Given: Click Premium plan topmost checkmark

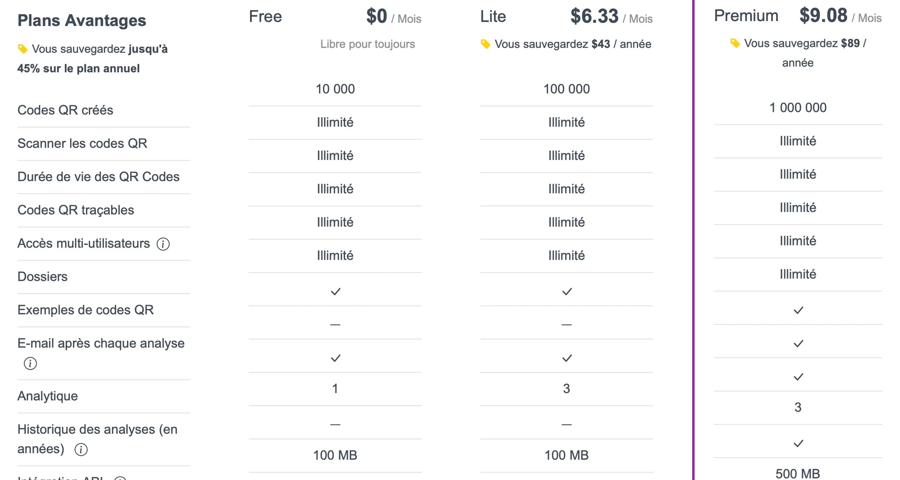Looking at the screenshot, I should (x=798, y=310).
